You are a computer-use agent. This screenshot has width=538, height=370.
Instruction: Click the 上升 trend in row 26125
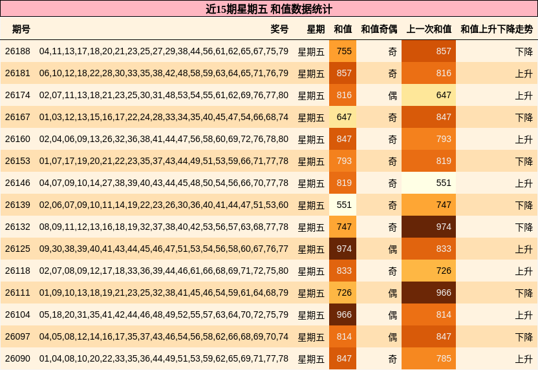524,249
